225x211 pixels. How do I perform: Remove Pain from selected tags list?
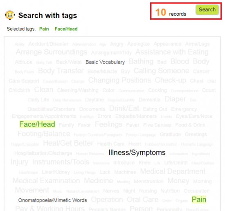click(44, 29)
